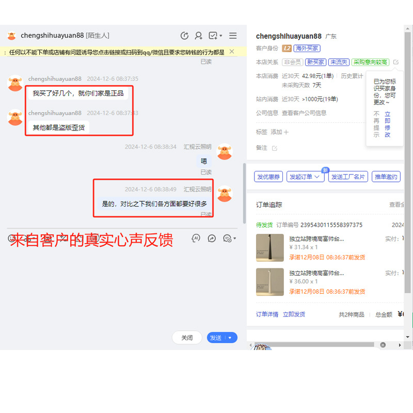Click the add contact person icon
This screenshot has height=413, width=413.
(198, 36)
